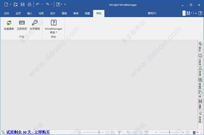Open dropdown next to quick access Help icon
Screen dimensions: 204x135
click(x=62, y=4)
